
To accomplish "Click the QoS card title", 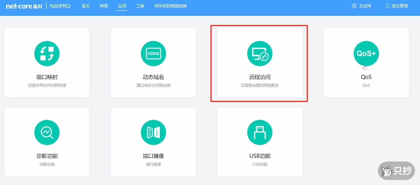I will [366, 77].
